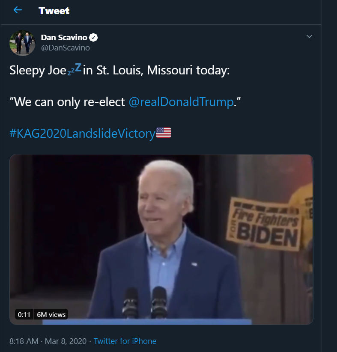Open the @realDonaldTrump mention
Screen dimensions: 337x352
[181, 102]
